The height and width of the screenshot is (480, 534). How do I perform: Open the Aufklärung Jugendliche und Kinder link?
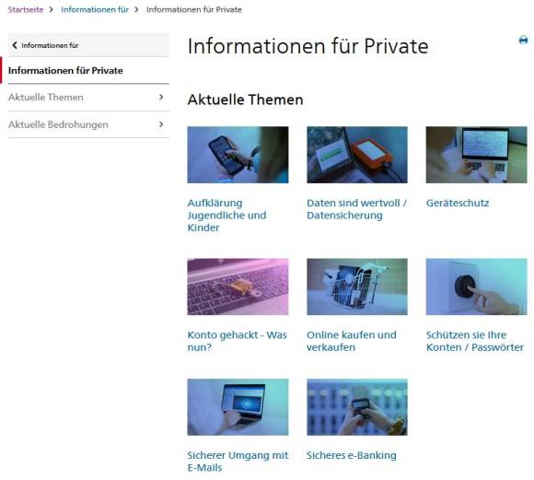tap(226, 215)
